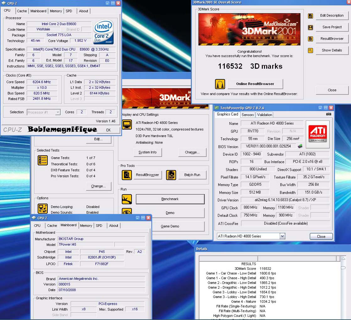Image resolution: width=351 pixels, height=320 pixels.
Task: Click Change button under Selected Tests
Action: click(98, 186)
